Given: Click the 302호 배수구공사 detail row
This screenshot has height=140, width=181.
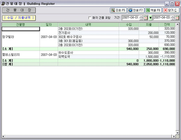Looking at the screenshot, I should coord(88,37).
